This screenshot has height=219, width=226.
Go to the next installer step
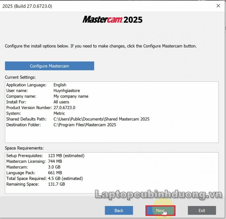tap(160, 210)
